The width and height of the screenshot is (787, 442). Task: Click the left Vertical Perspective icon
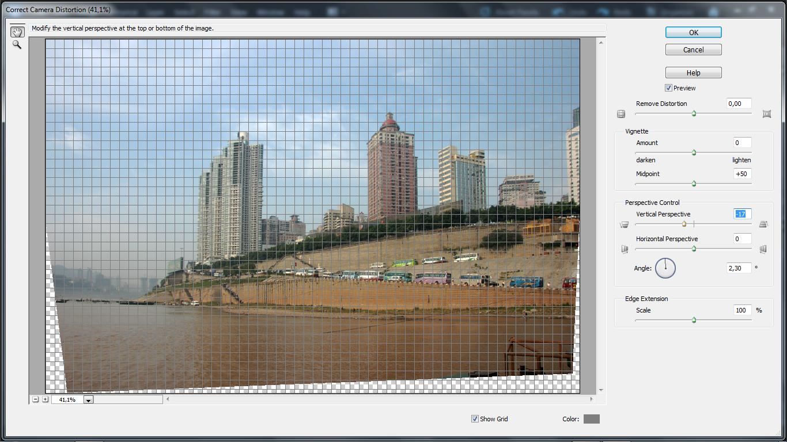point(624,224)
